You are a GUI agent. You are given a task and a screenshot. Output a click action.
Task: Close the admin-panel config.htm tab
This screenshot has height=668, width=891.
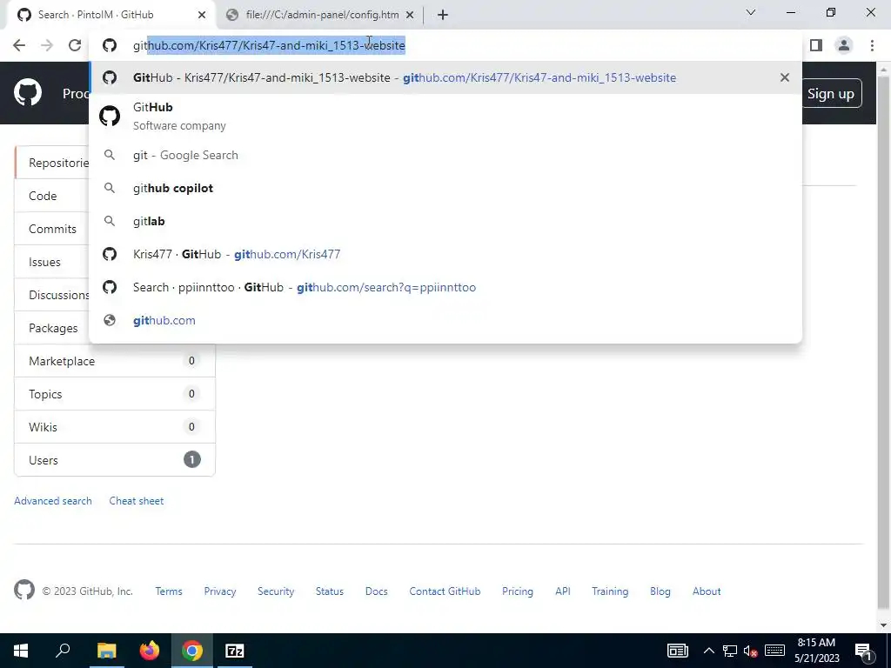tap(410, 15)
